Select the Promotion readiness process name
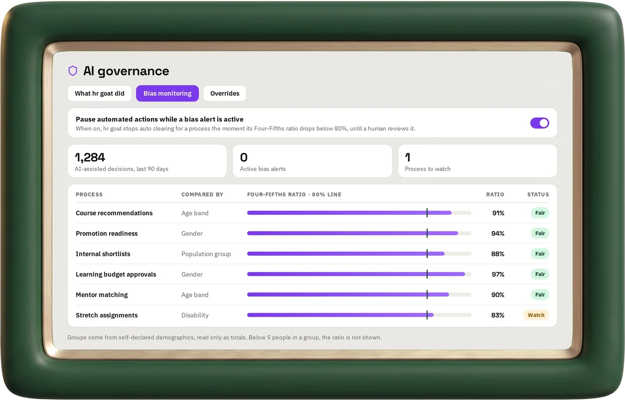The image size is (625, 401). [x=107, y=234]
